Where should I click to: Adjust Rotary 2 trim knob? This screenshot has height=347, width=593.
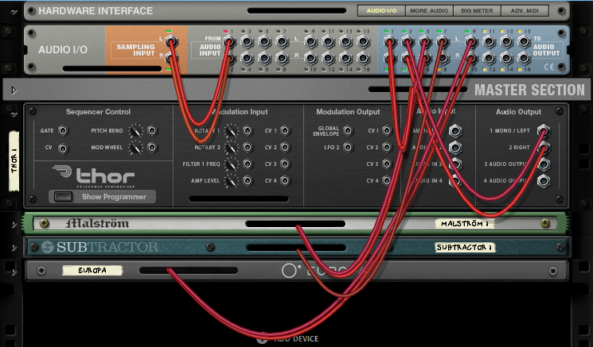tap(232, 148)
